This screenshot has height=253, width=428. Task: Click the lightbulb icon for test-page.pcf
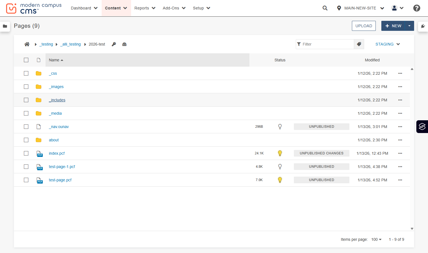click(280, 180)
